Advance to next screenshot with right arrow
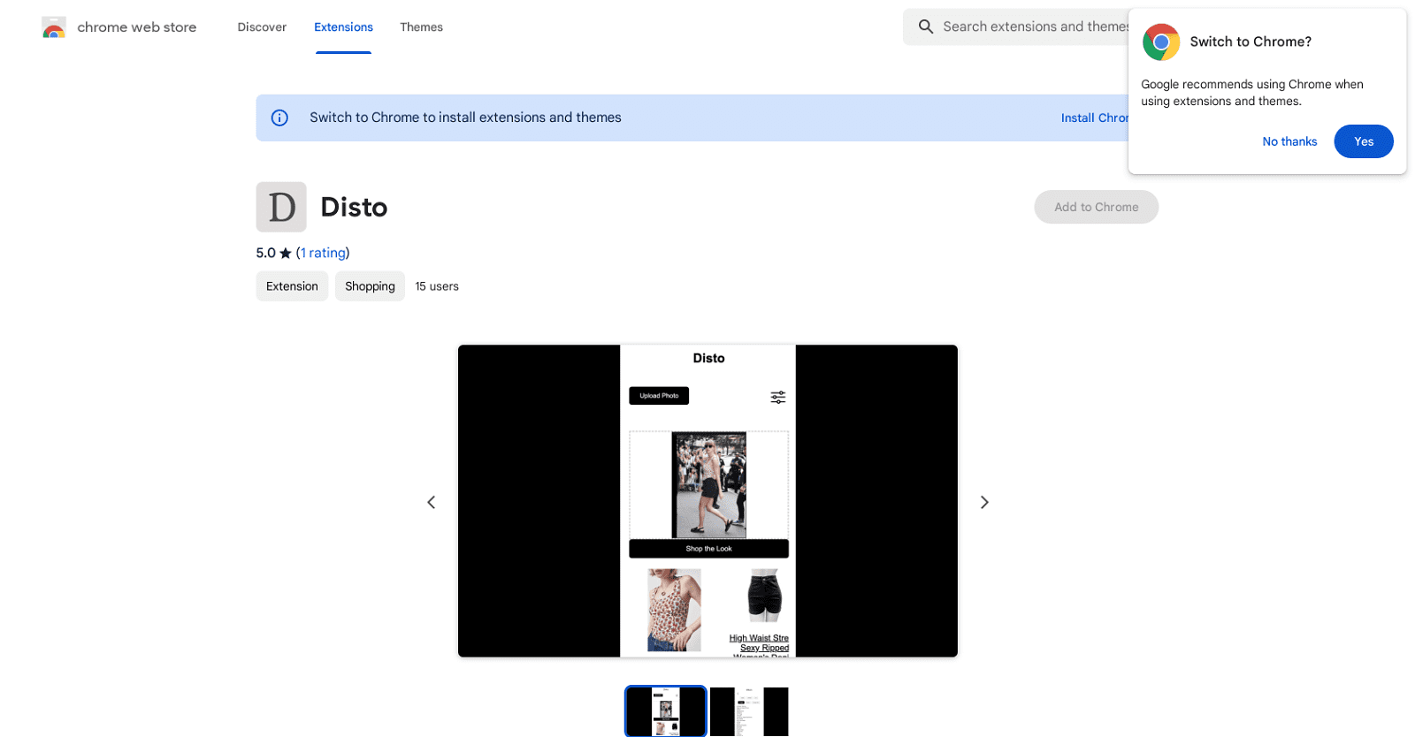 pyautogui.click(x=984, y=502)
